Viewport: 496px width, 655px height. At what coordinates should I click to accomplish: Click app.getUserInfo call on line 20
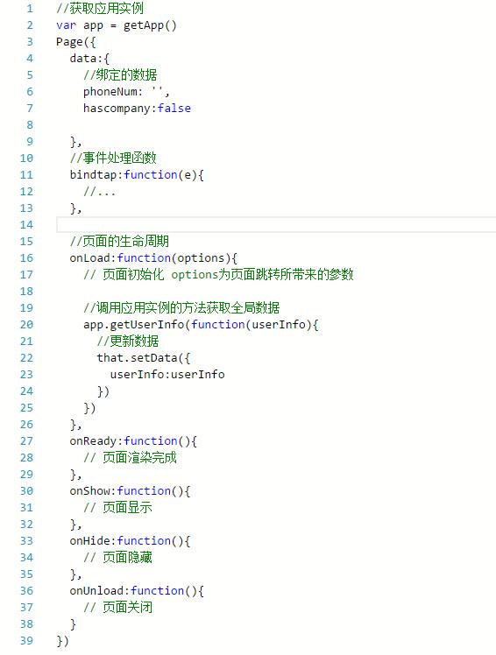[x=133, y=325]
